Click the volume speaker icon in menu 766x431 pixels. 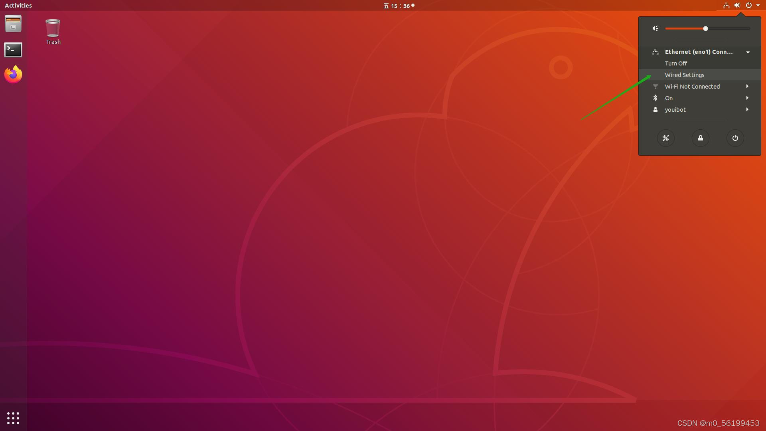655,28
